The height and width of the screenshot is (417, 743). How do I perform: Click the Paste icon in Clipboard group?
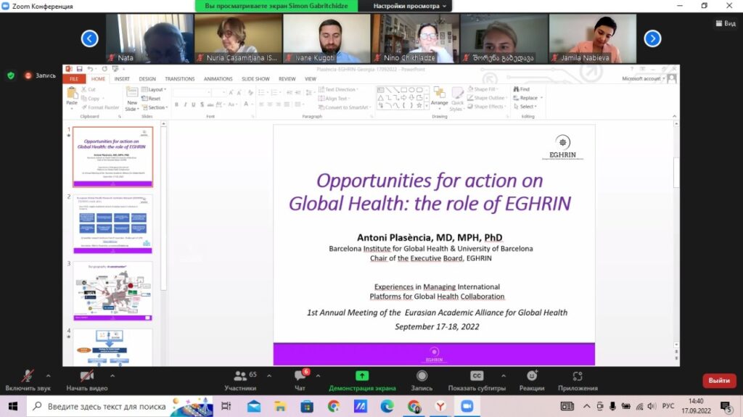pos(72,93)
